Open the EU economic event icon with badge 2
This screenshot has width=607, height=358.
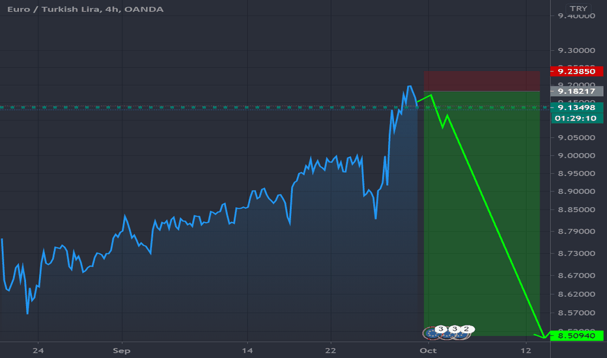pyautogui.click(x=462, y=333)
